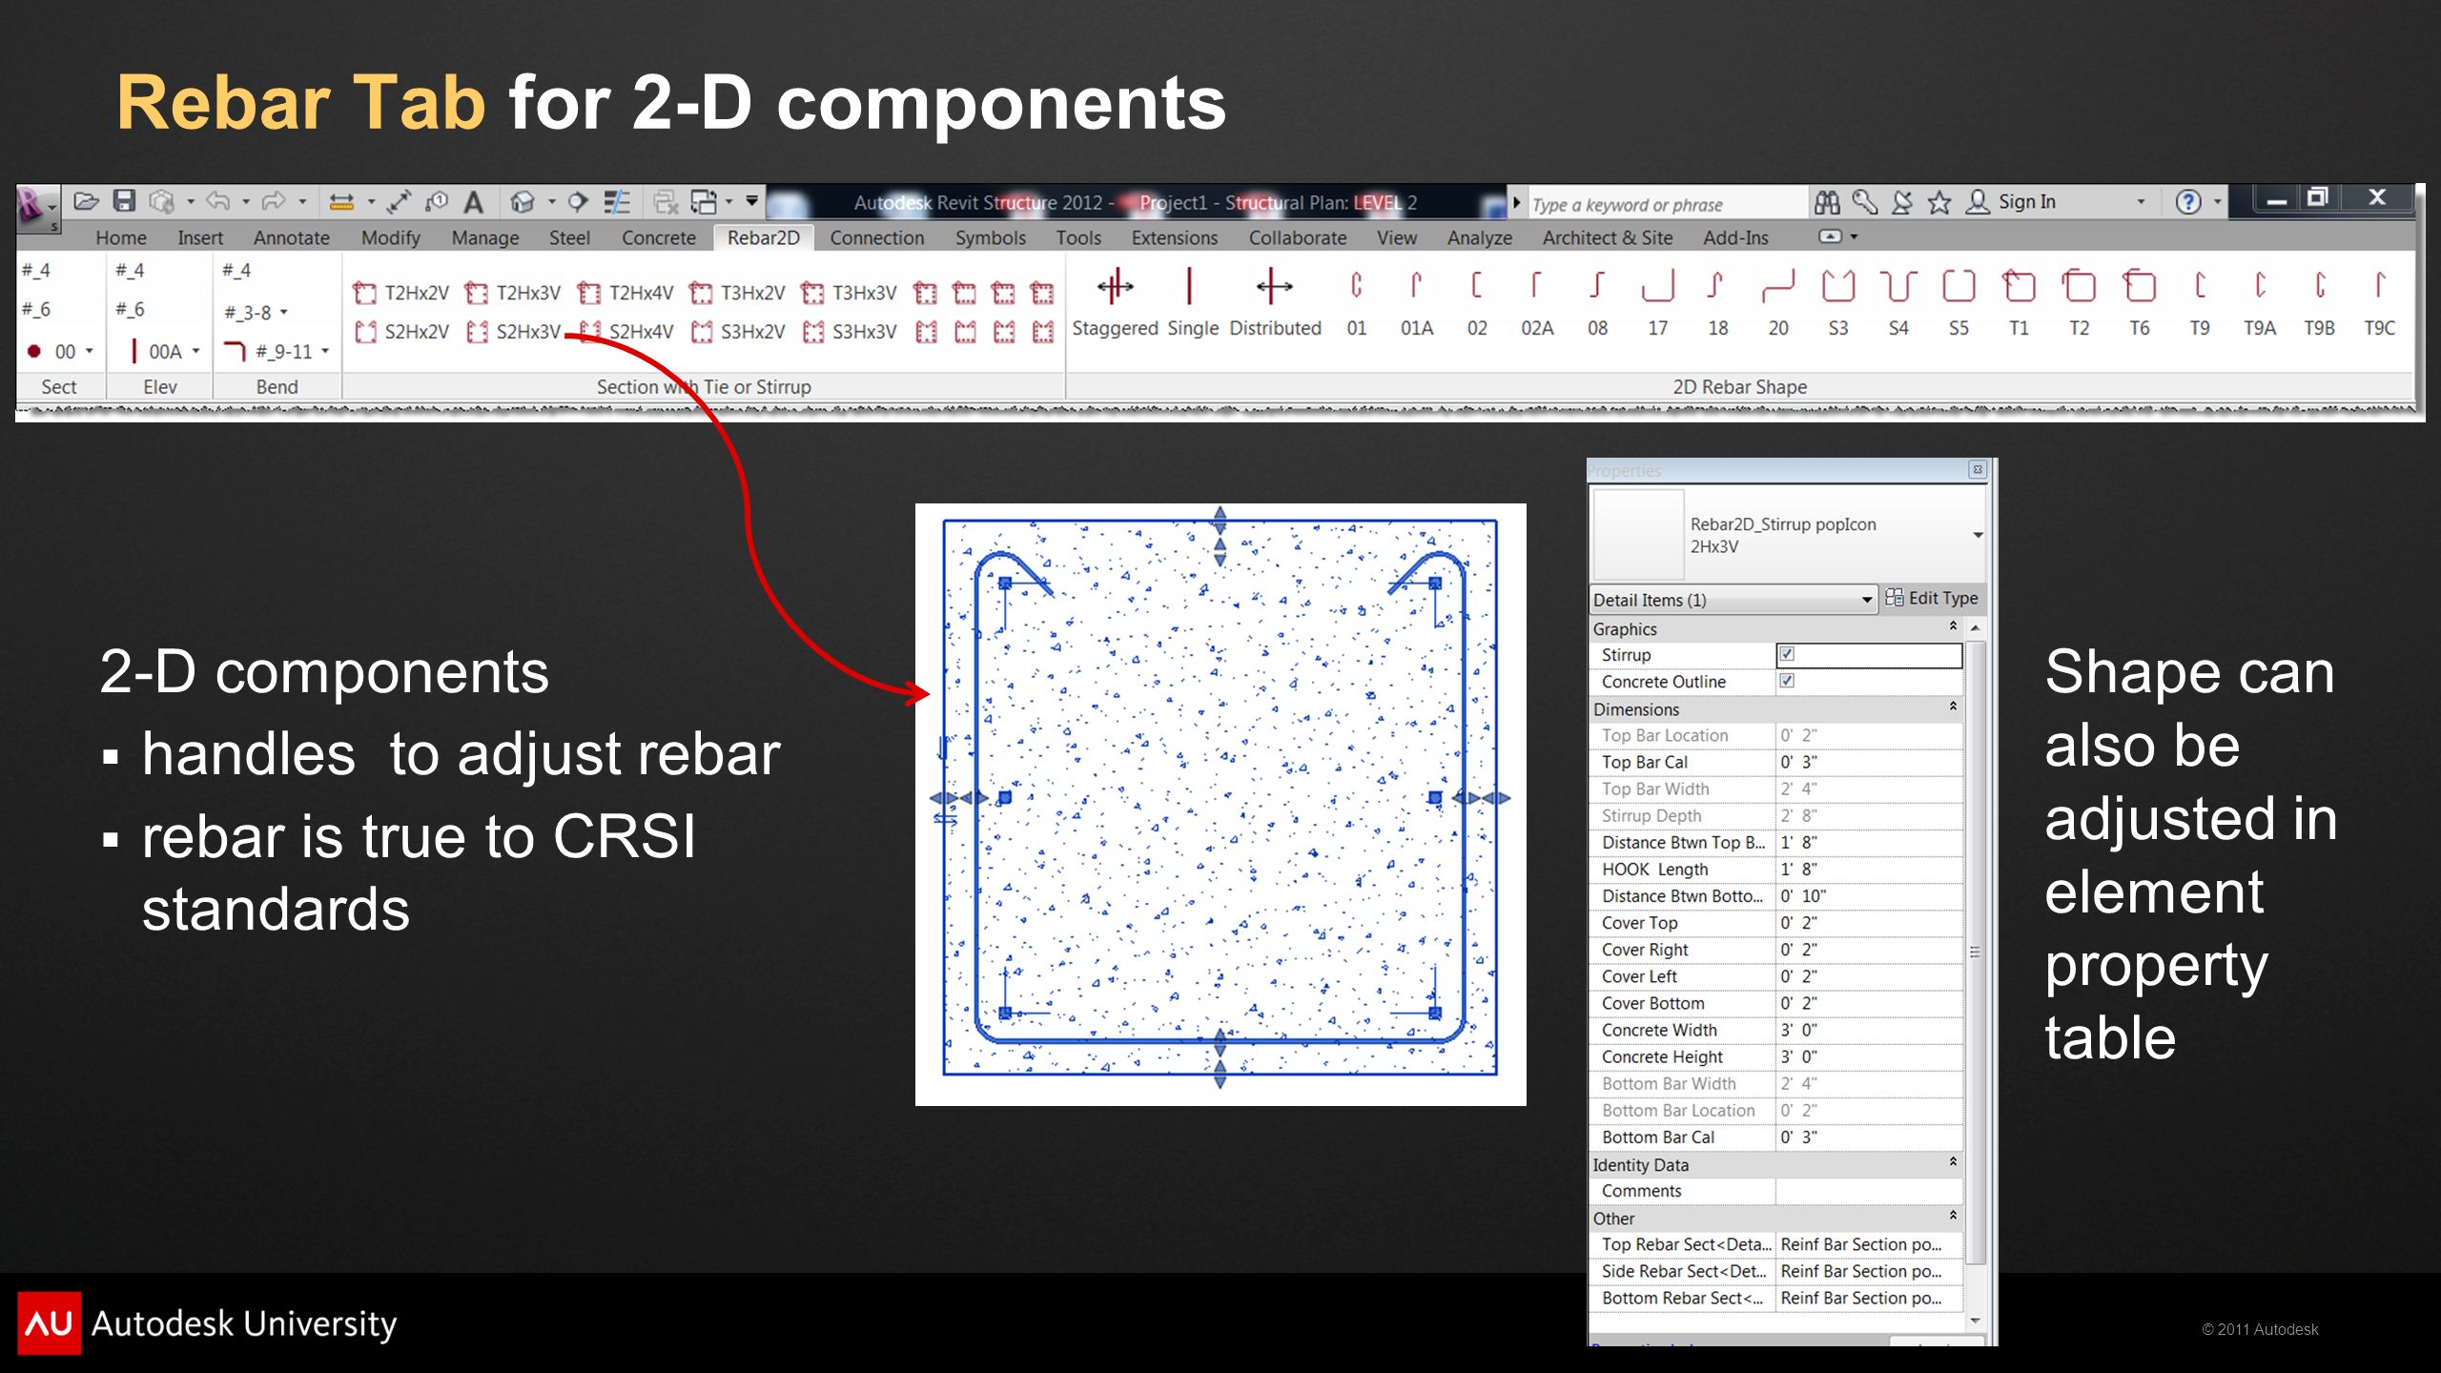The height and width of the screenshot is (1373, 2441).
Task: Click the Edit Type button
Action: (1932, 598)
